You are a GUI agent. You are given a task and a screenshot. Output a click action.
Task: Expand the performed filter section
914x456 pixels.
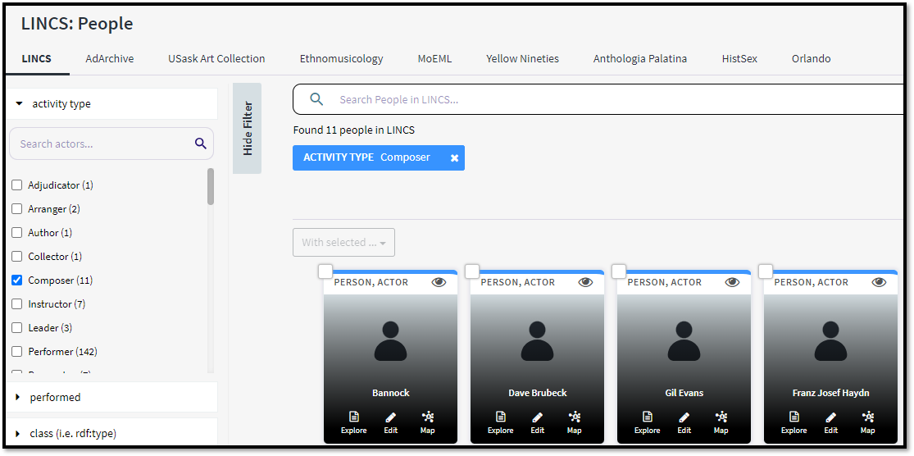[x=20, y=397]
